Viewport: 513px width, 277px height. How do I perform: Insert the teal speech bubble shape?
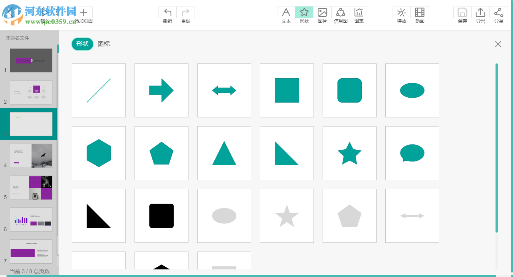point(412,153)
